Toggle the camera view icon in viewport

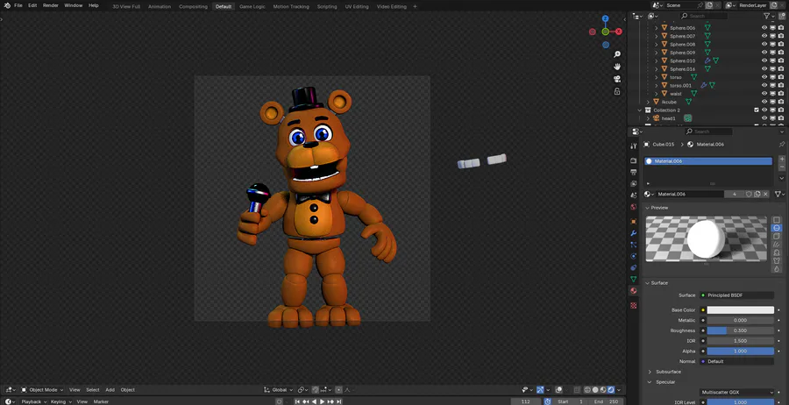(x=617, y=79)
